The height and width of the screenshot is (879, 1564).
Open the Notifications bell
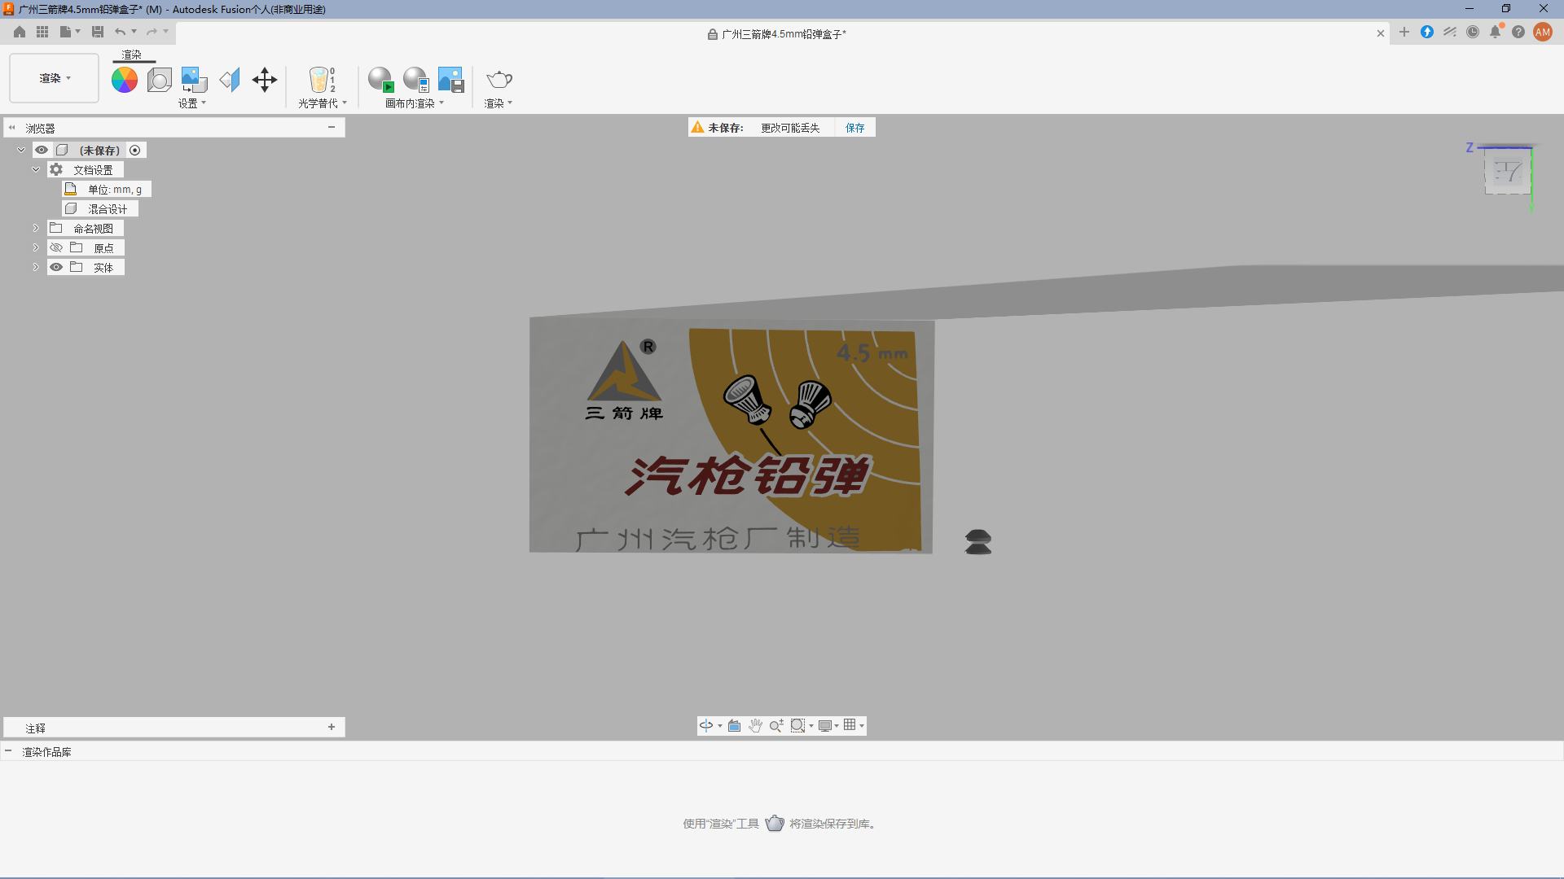(1496, 32)
